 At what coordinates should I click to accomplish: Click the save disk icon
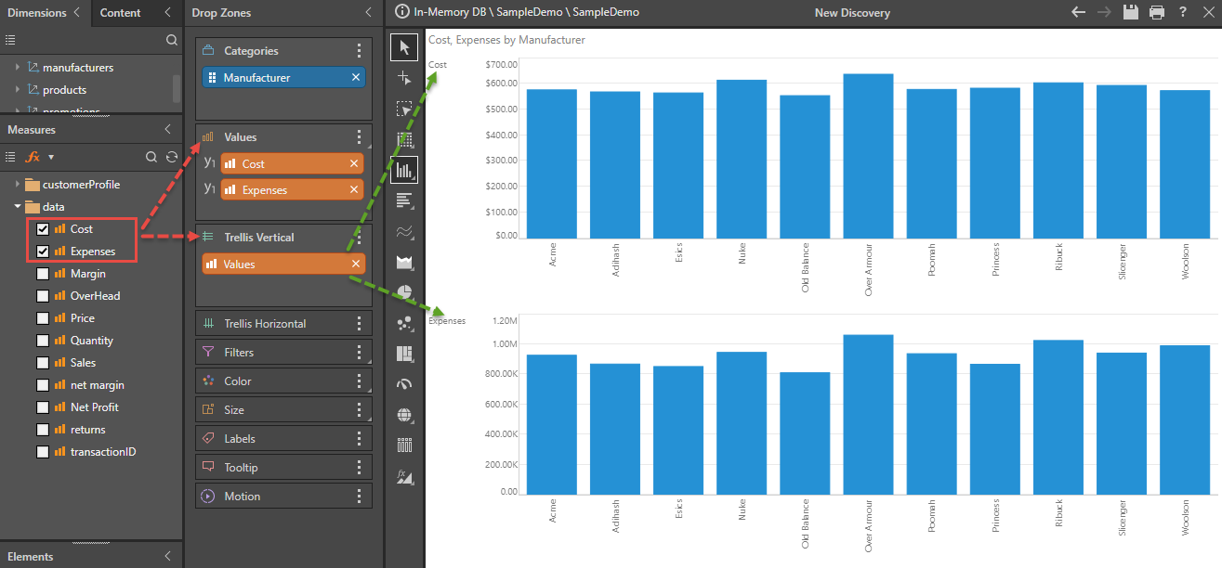coord(1131,13)
